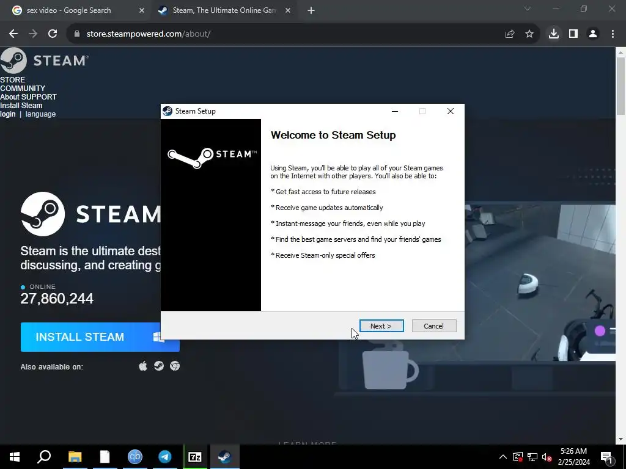
Task: Click the muted volume tray icon
Action: 547,457
